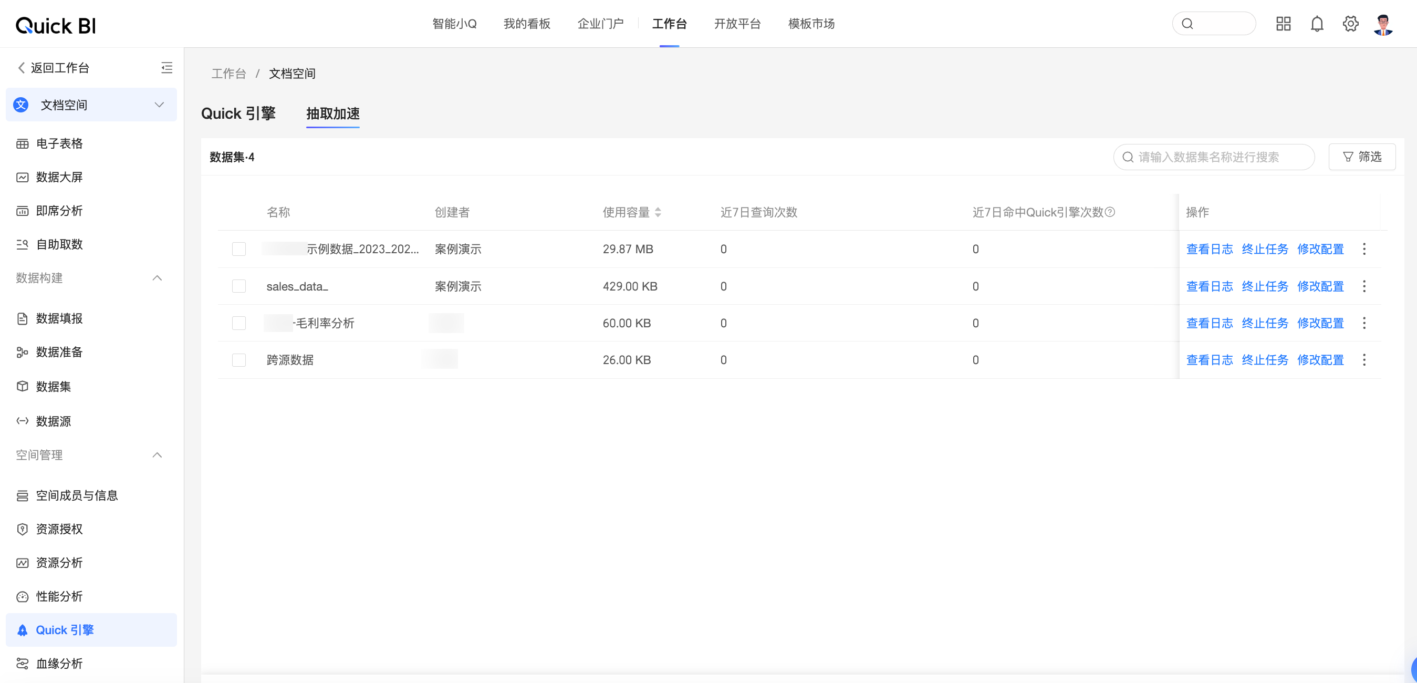Open 性能分析 in the sidebar
The height and width of the screenshot is (683, 1417).
91,597
